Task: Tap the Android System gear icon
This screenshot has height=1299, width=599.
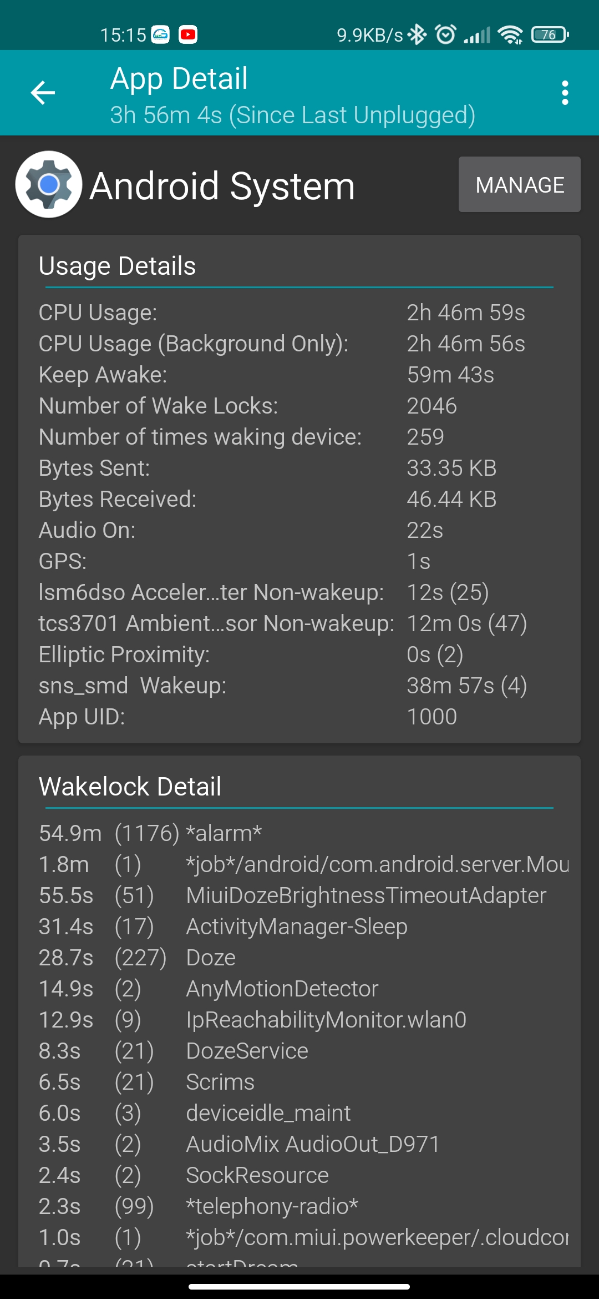Action: pyautogui.click(x=49, y=184)
